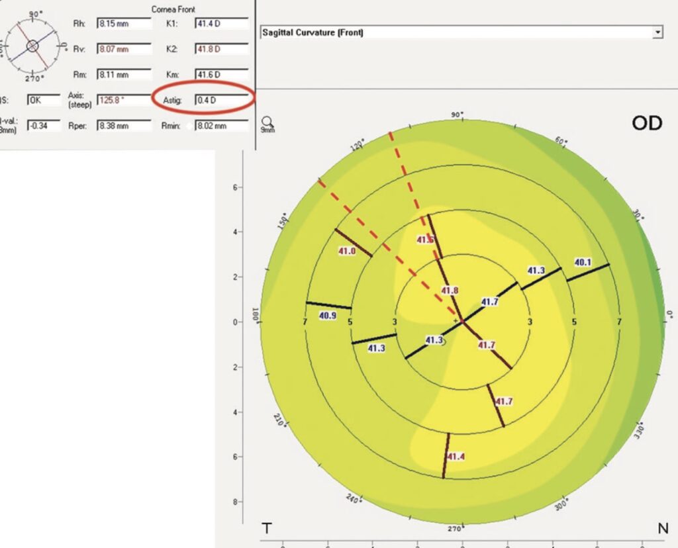
Task: Click the 41.4 label at map bottom
Action: (x=456, y=457)
